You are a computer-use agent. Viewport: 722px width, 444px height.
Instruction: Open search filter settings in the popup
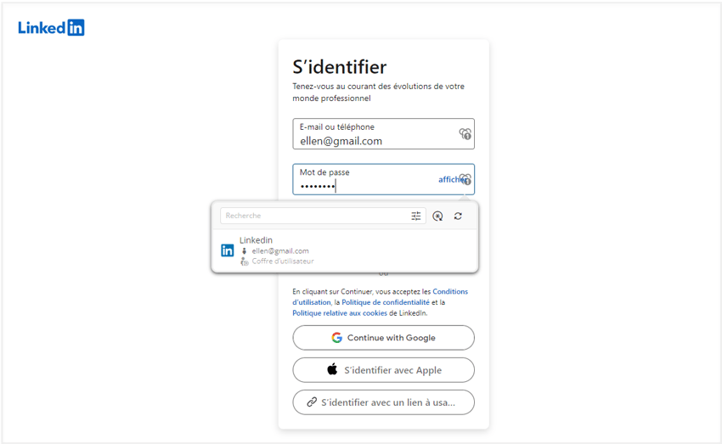[416, 216]
